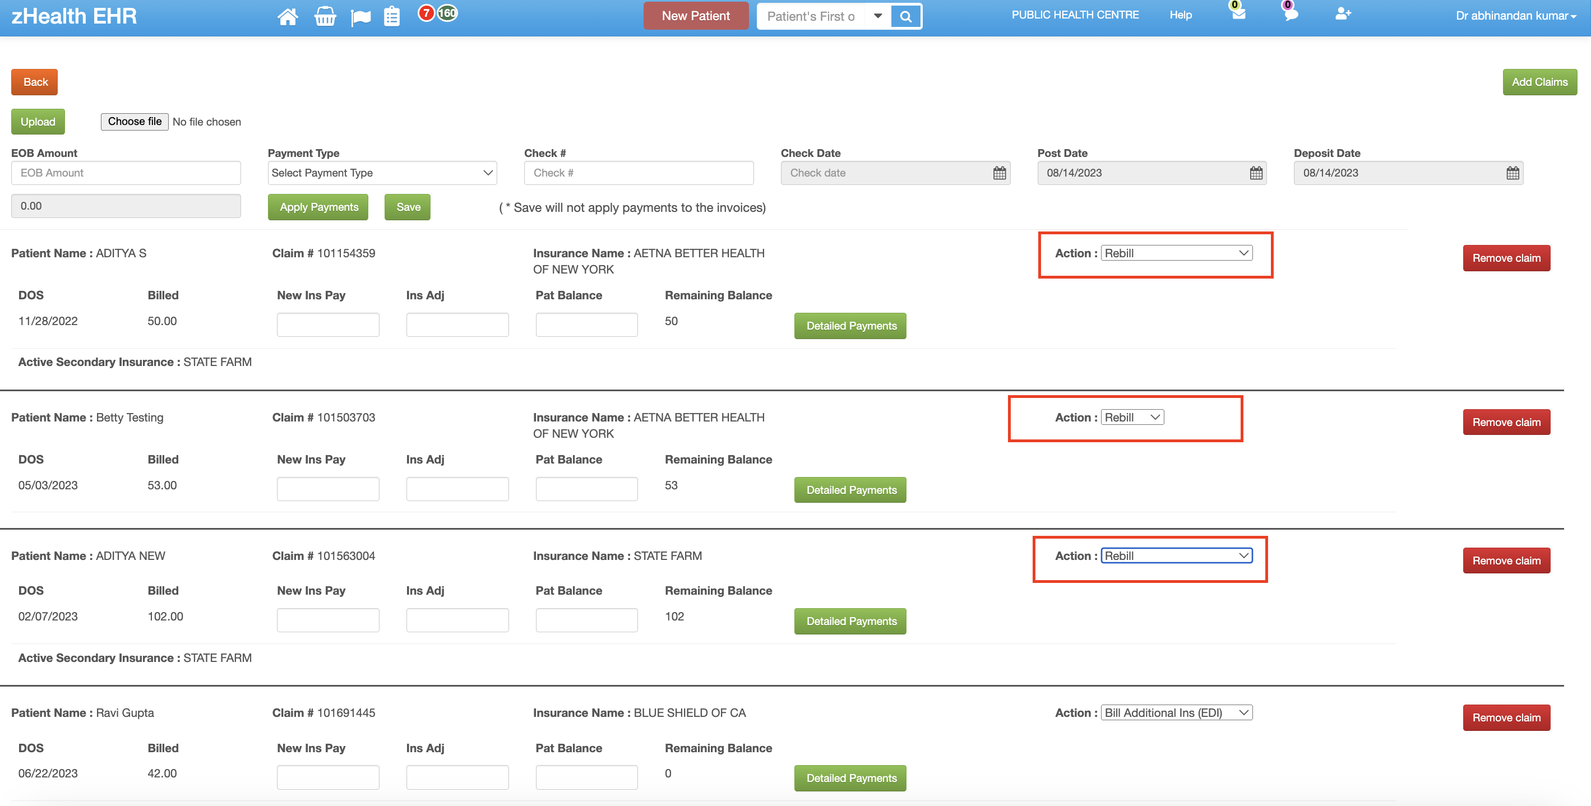The height and width of the screenshot is (806, 1591).
Task: Open the chat bubble icon
Action: pyautogui.click(x=1290, y=16)
